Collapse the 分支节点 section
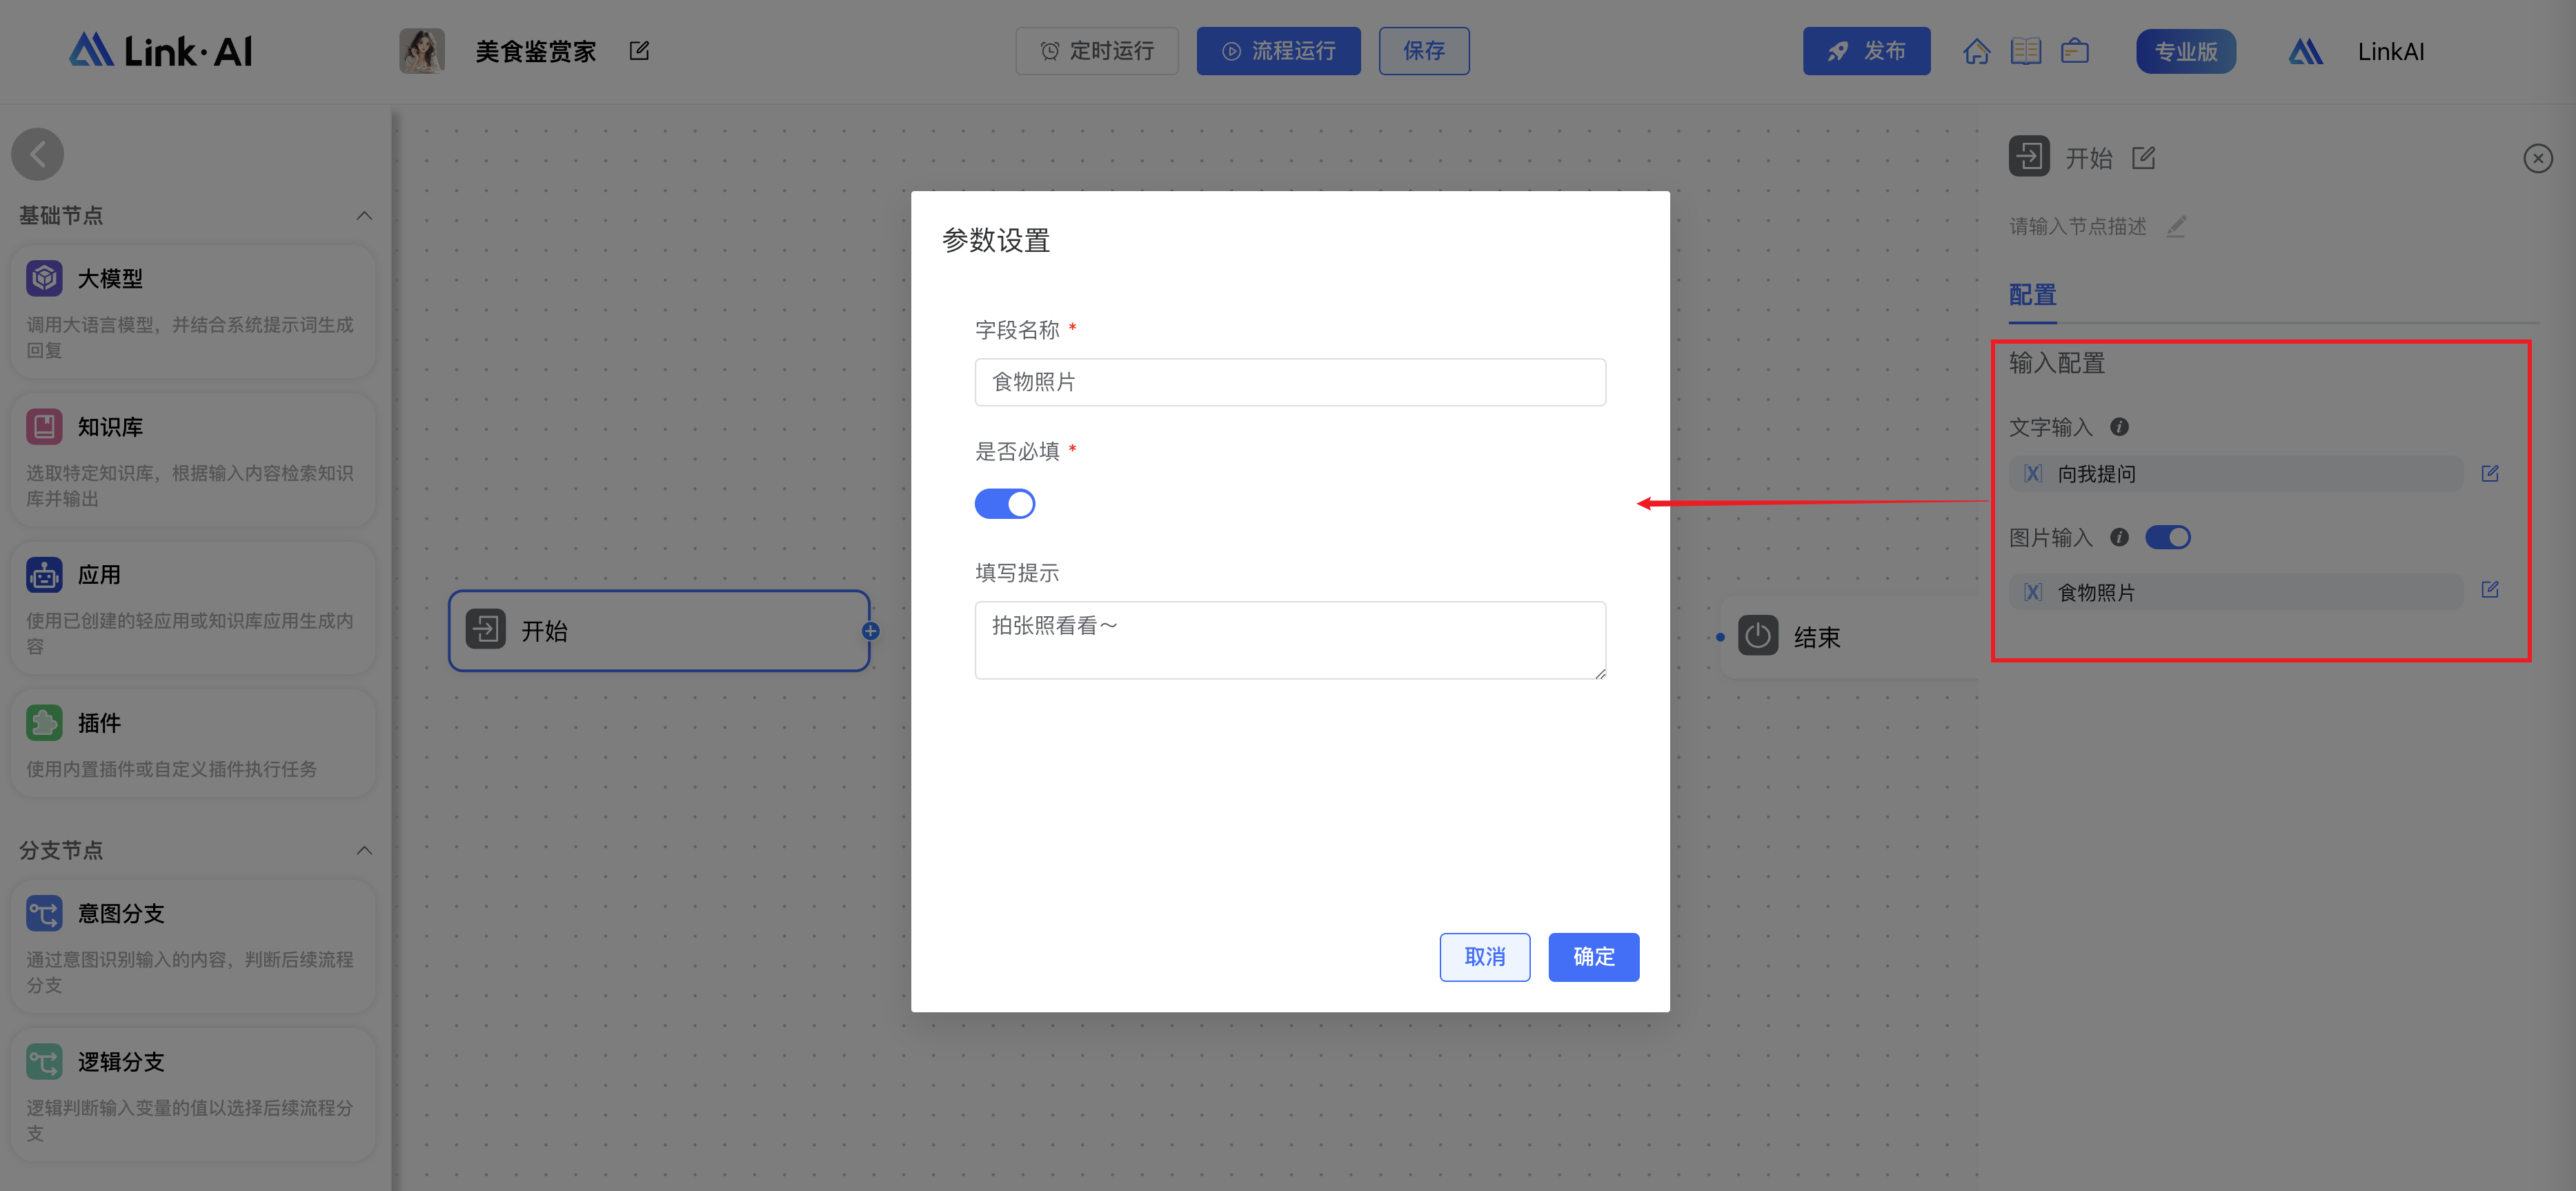Screen dimensions: 2576x1191 click(364, 850)
